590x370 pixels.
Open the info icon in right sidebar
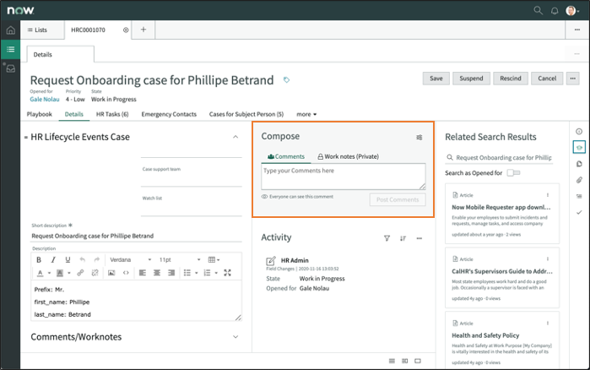579,132
